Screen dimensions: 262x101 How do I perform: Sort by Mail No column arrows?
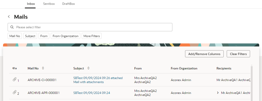click(43, 68)
